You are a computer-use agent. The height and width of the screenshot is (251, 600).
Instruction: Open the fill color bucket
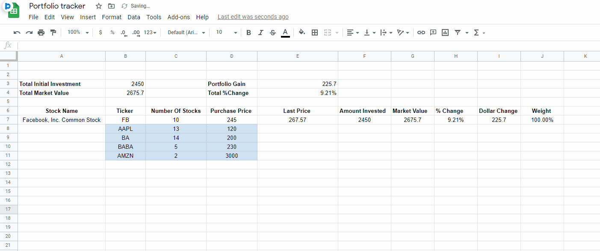(x=302, y=32)
